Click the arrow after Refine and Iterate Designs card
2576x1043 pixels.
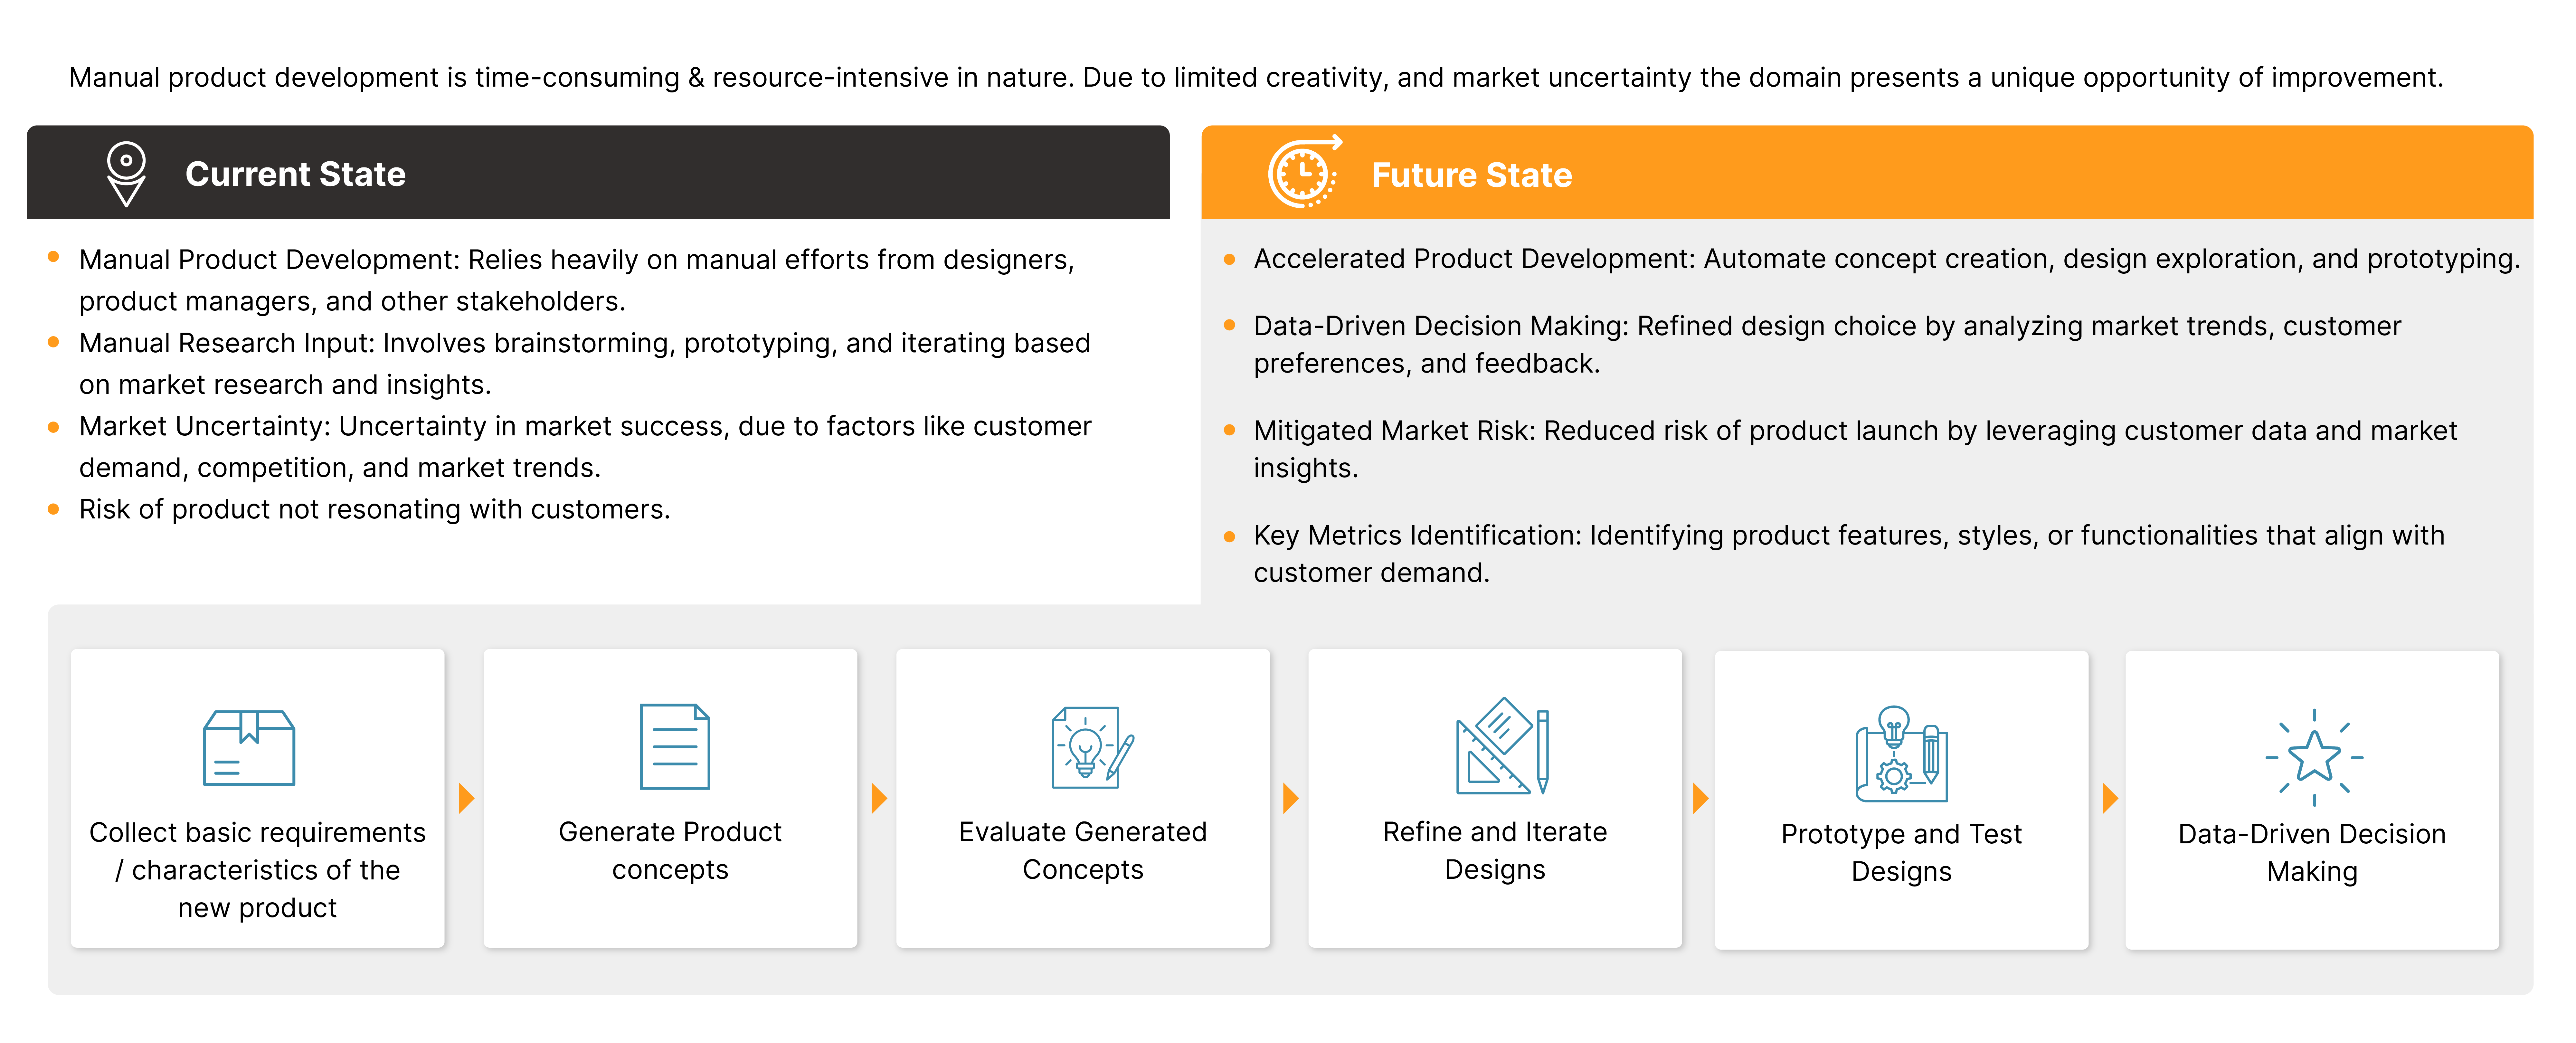click(1701, 798)
